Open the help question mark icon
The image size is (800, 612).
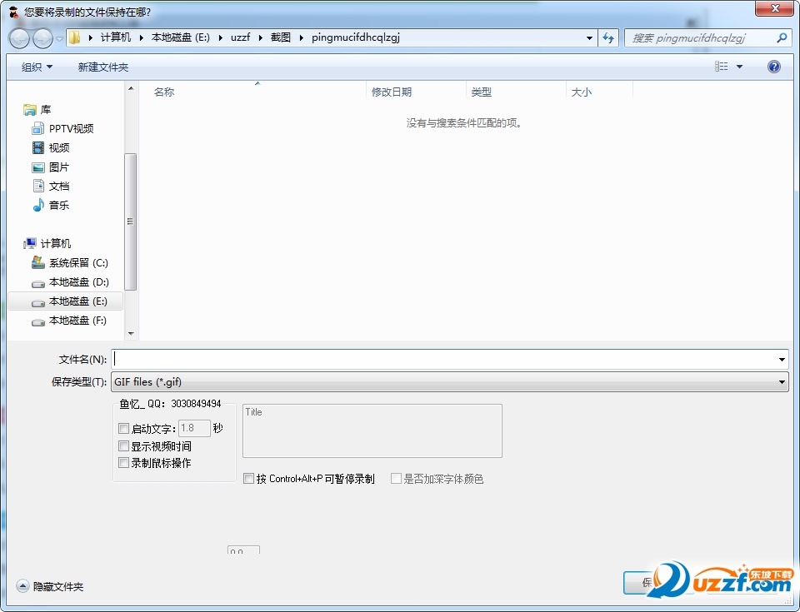click(x=773, y=67)
